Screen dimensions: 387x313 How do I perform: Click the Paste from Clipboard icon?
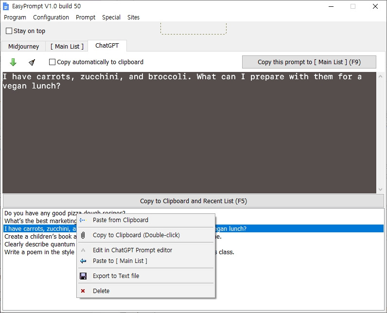(x=83, y=220)
